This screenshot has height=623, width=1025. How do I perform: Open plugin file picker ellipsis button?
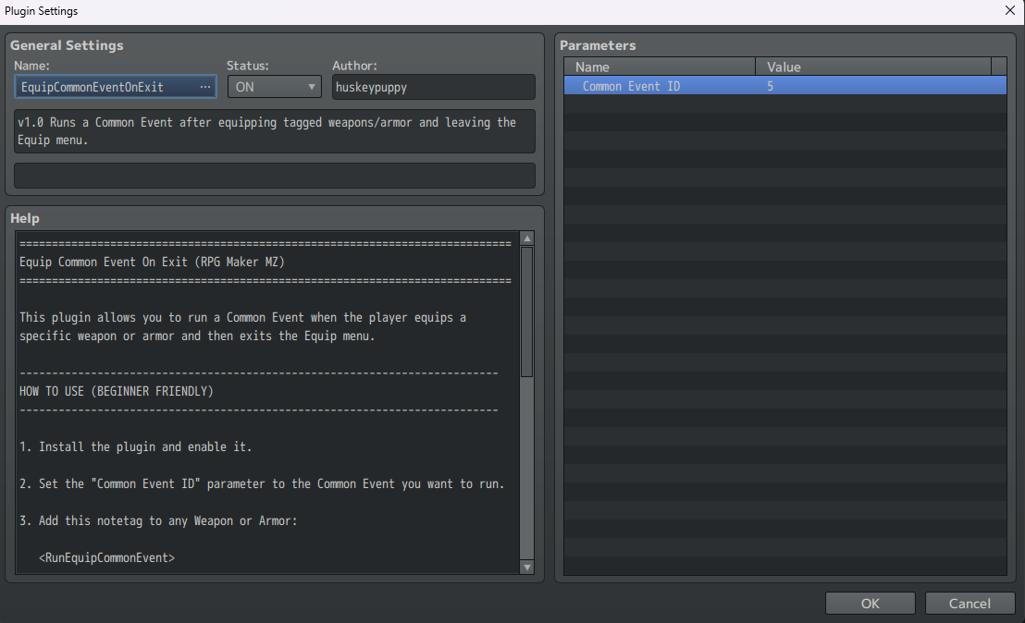[x=205, y=87]
